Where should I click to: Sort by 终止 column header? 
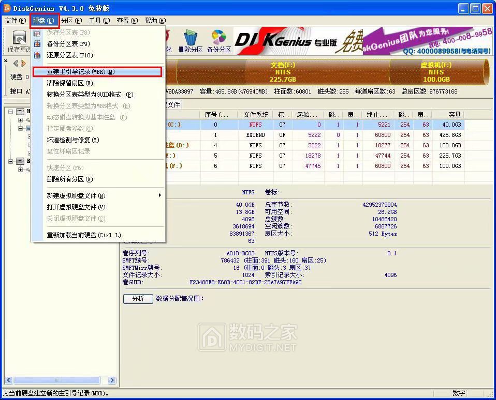(x=377, y=115)
